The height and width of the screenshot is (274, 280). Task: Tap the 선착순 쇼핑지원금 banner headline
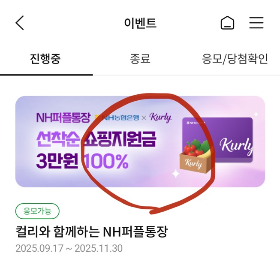pyautogui.click(x=96, y=139)
